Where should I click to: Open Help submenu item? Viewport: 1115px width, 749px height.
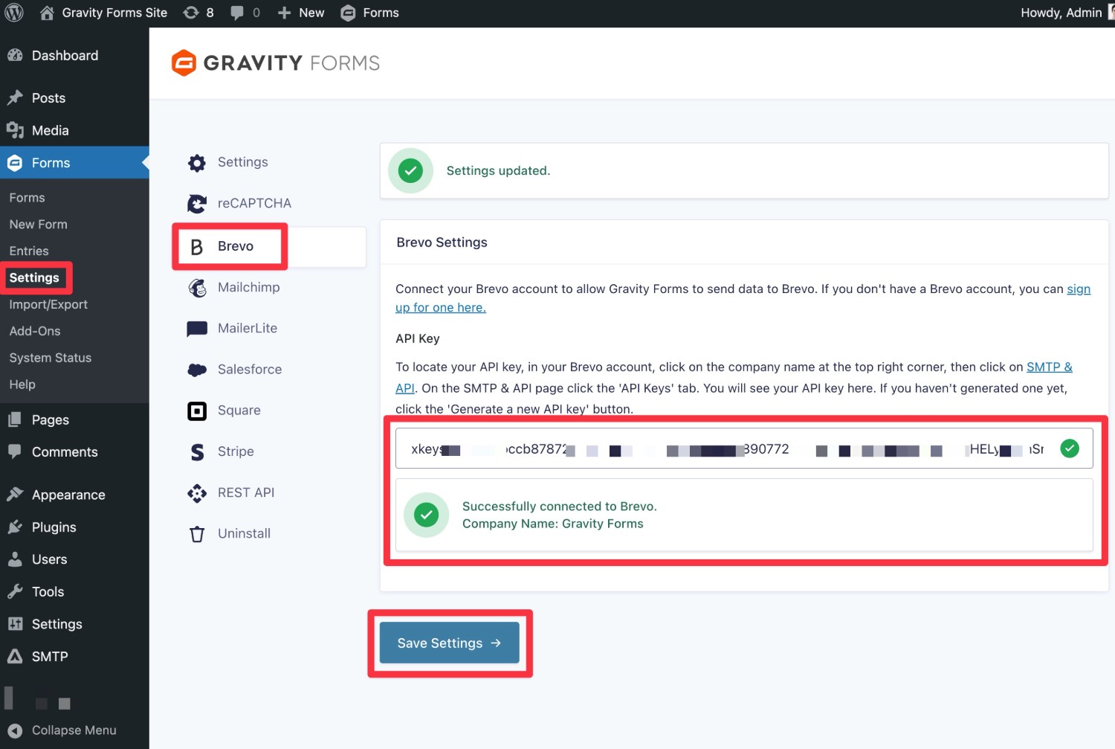coord(22,385)
